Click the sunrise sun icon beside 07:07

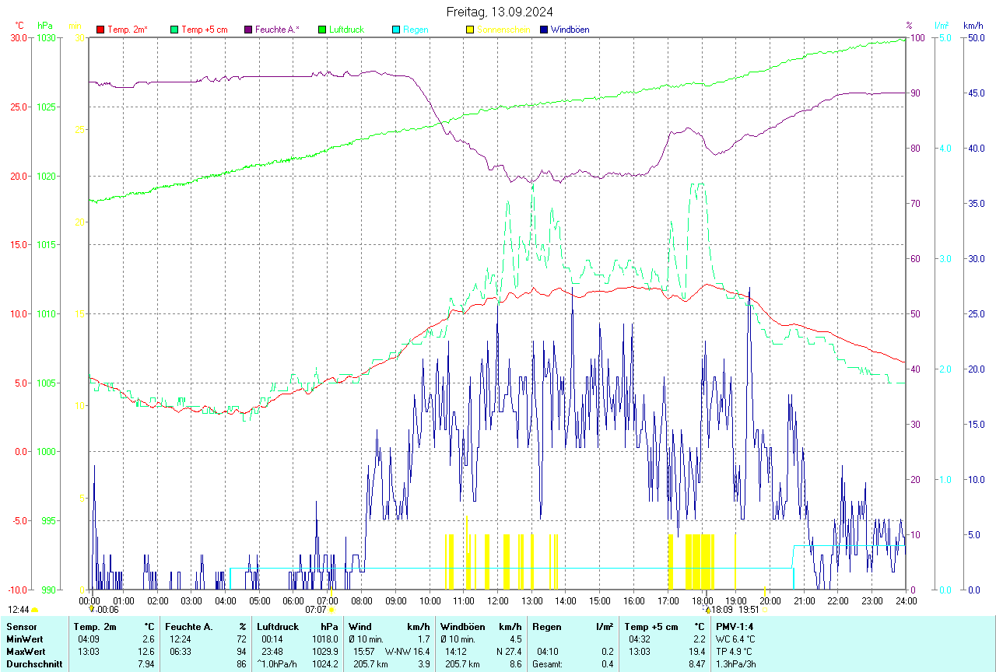point(331,611)
